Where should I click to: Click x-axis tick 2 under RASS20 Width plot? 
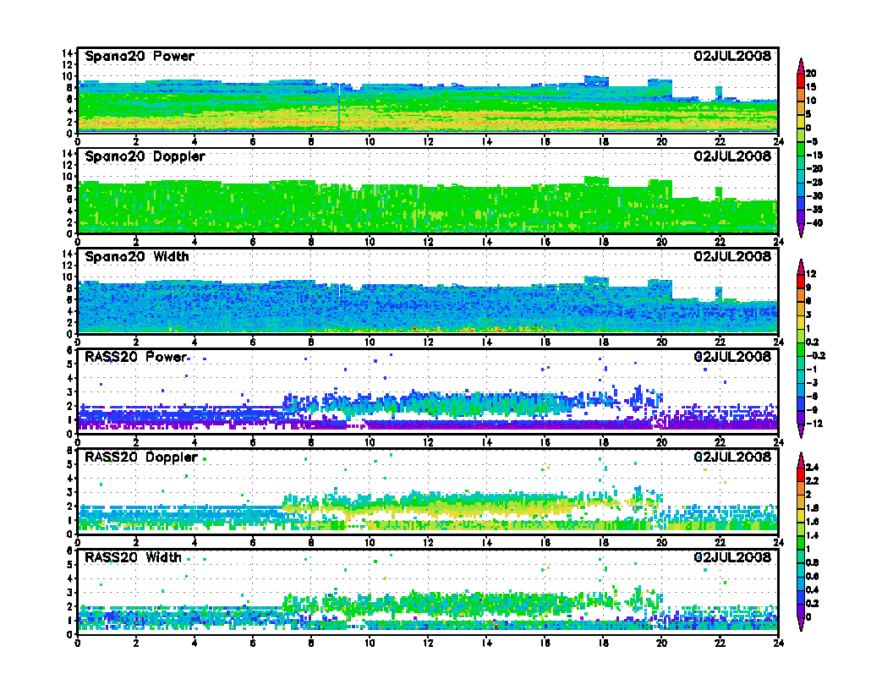click(x=136, y=643)
